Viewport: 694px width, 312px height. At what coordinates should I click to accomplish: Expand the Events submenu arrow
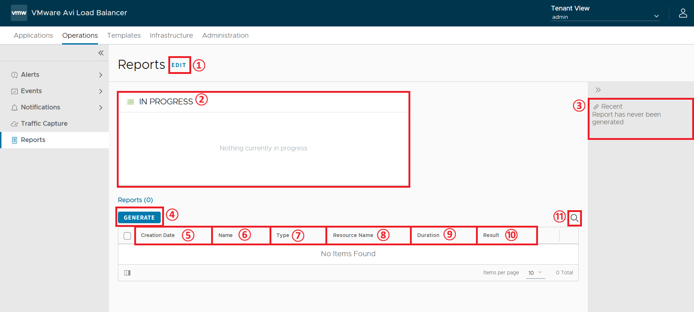click(x=101, y=91)
